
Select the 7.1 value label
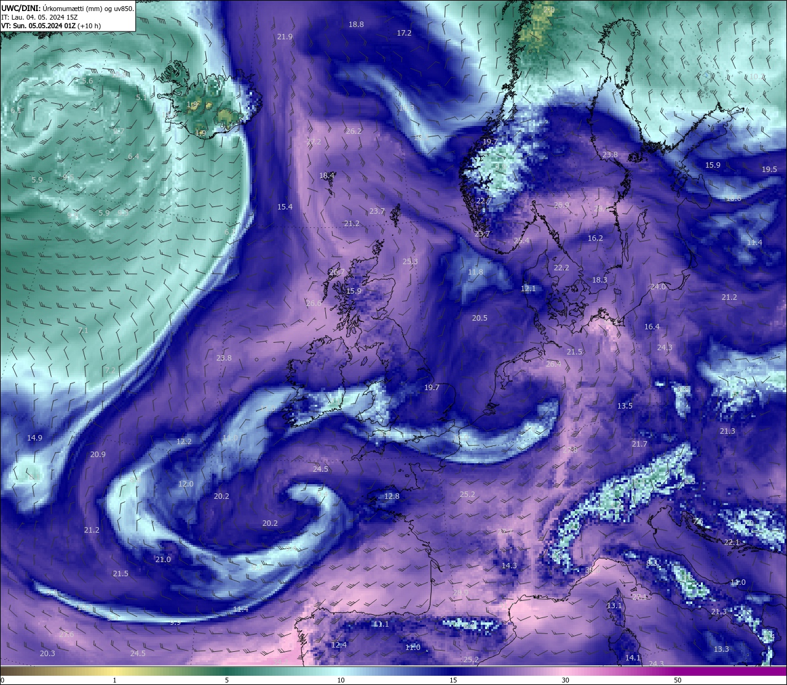[x=84, y=331]
